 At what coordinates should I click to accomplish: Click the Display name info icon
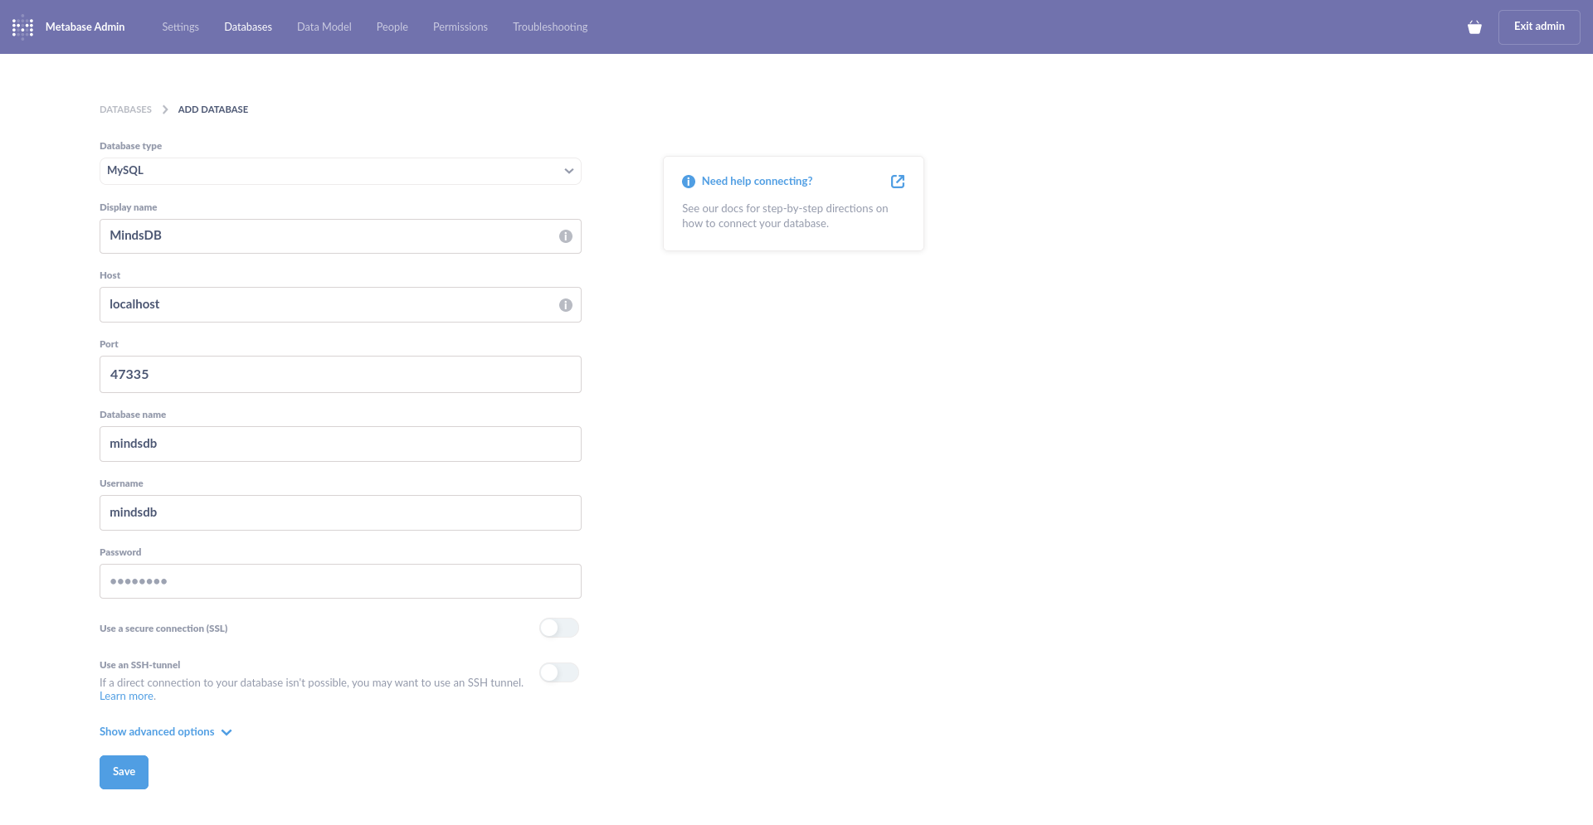566,236
